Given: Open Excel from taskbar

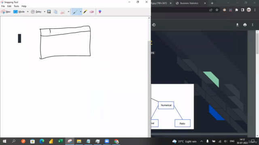Looking at the screenshot, I should tap(60, 141).
